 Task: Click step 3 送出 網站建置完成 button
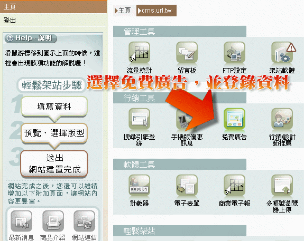click(54, 163)
